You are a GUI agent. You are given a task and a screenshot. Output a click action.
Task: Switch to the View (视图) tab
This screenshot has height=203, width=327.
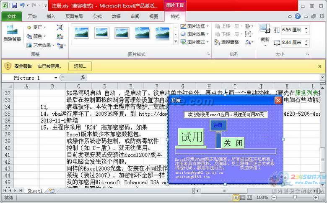(x=154, y=16)
